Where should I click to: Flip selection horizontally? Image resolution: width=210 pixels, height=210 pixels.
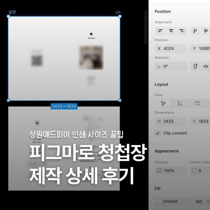coord(206,66)
